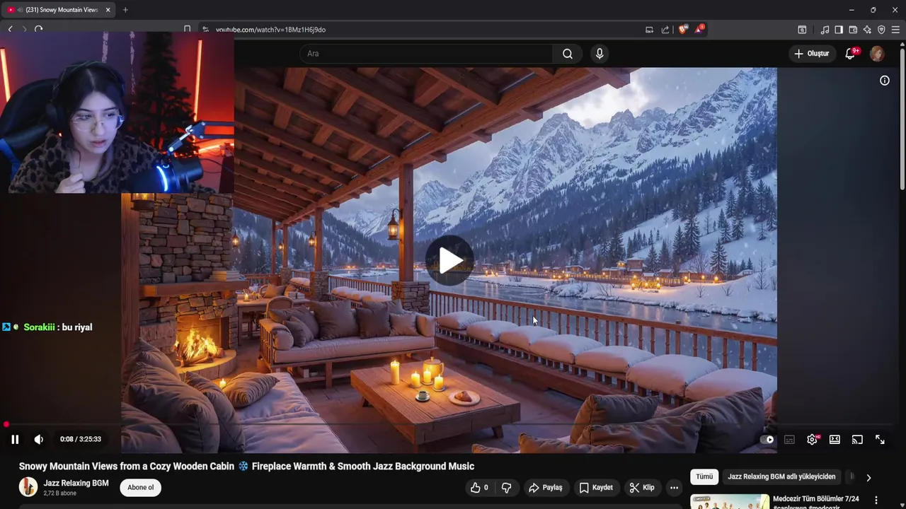Bookmark this page in address bar
Image resolution: width=906 pixels, height=509 pixels.
pos(187,30)
